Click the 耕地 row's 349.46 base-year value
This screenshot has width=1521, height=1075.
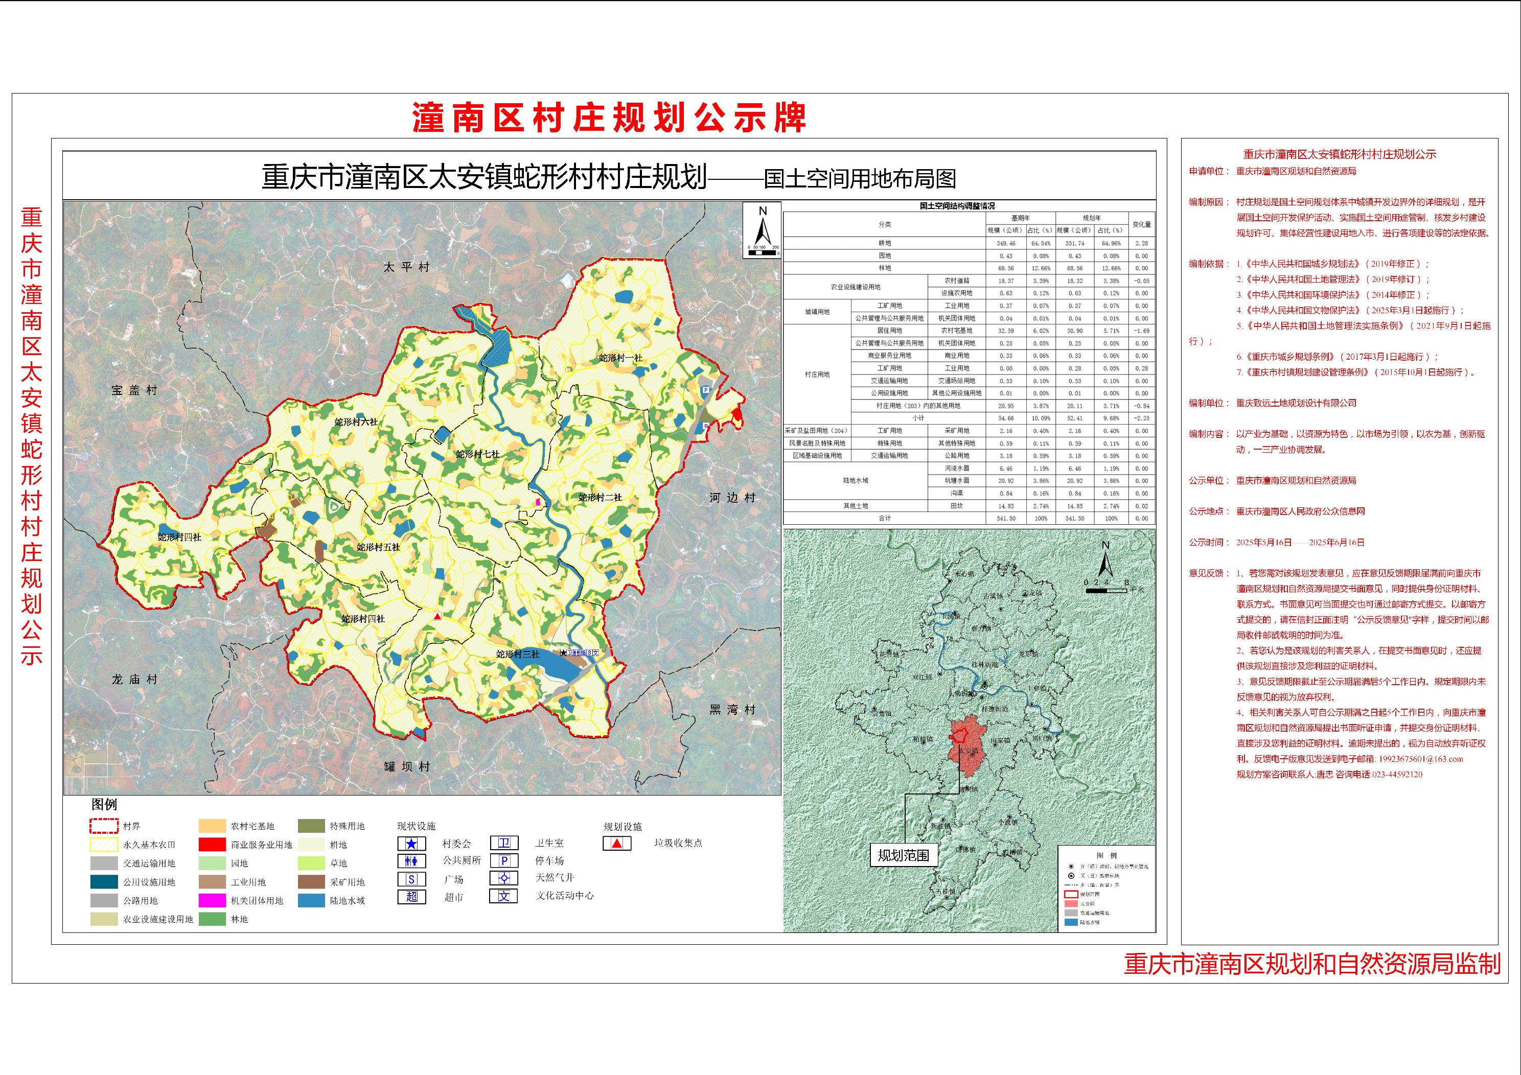pyautogui.click(x=1006, y=243)
